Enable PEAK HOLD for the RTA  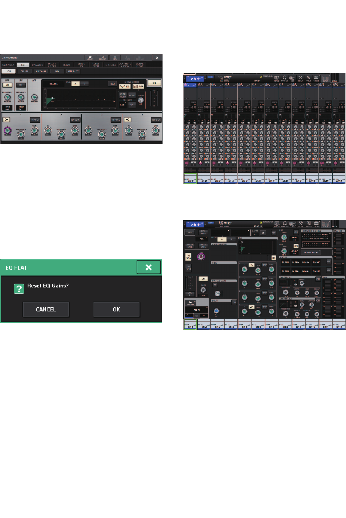tap(123, 95)
